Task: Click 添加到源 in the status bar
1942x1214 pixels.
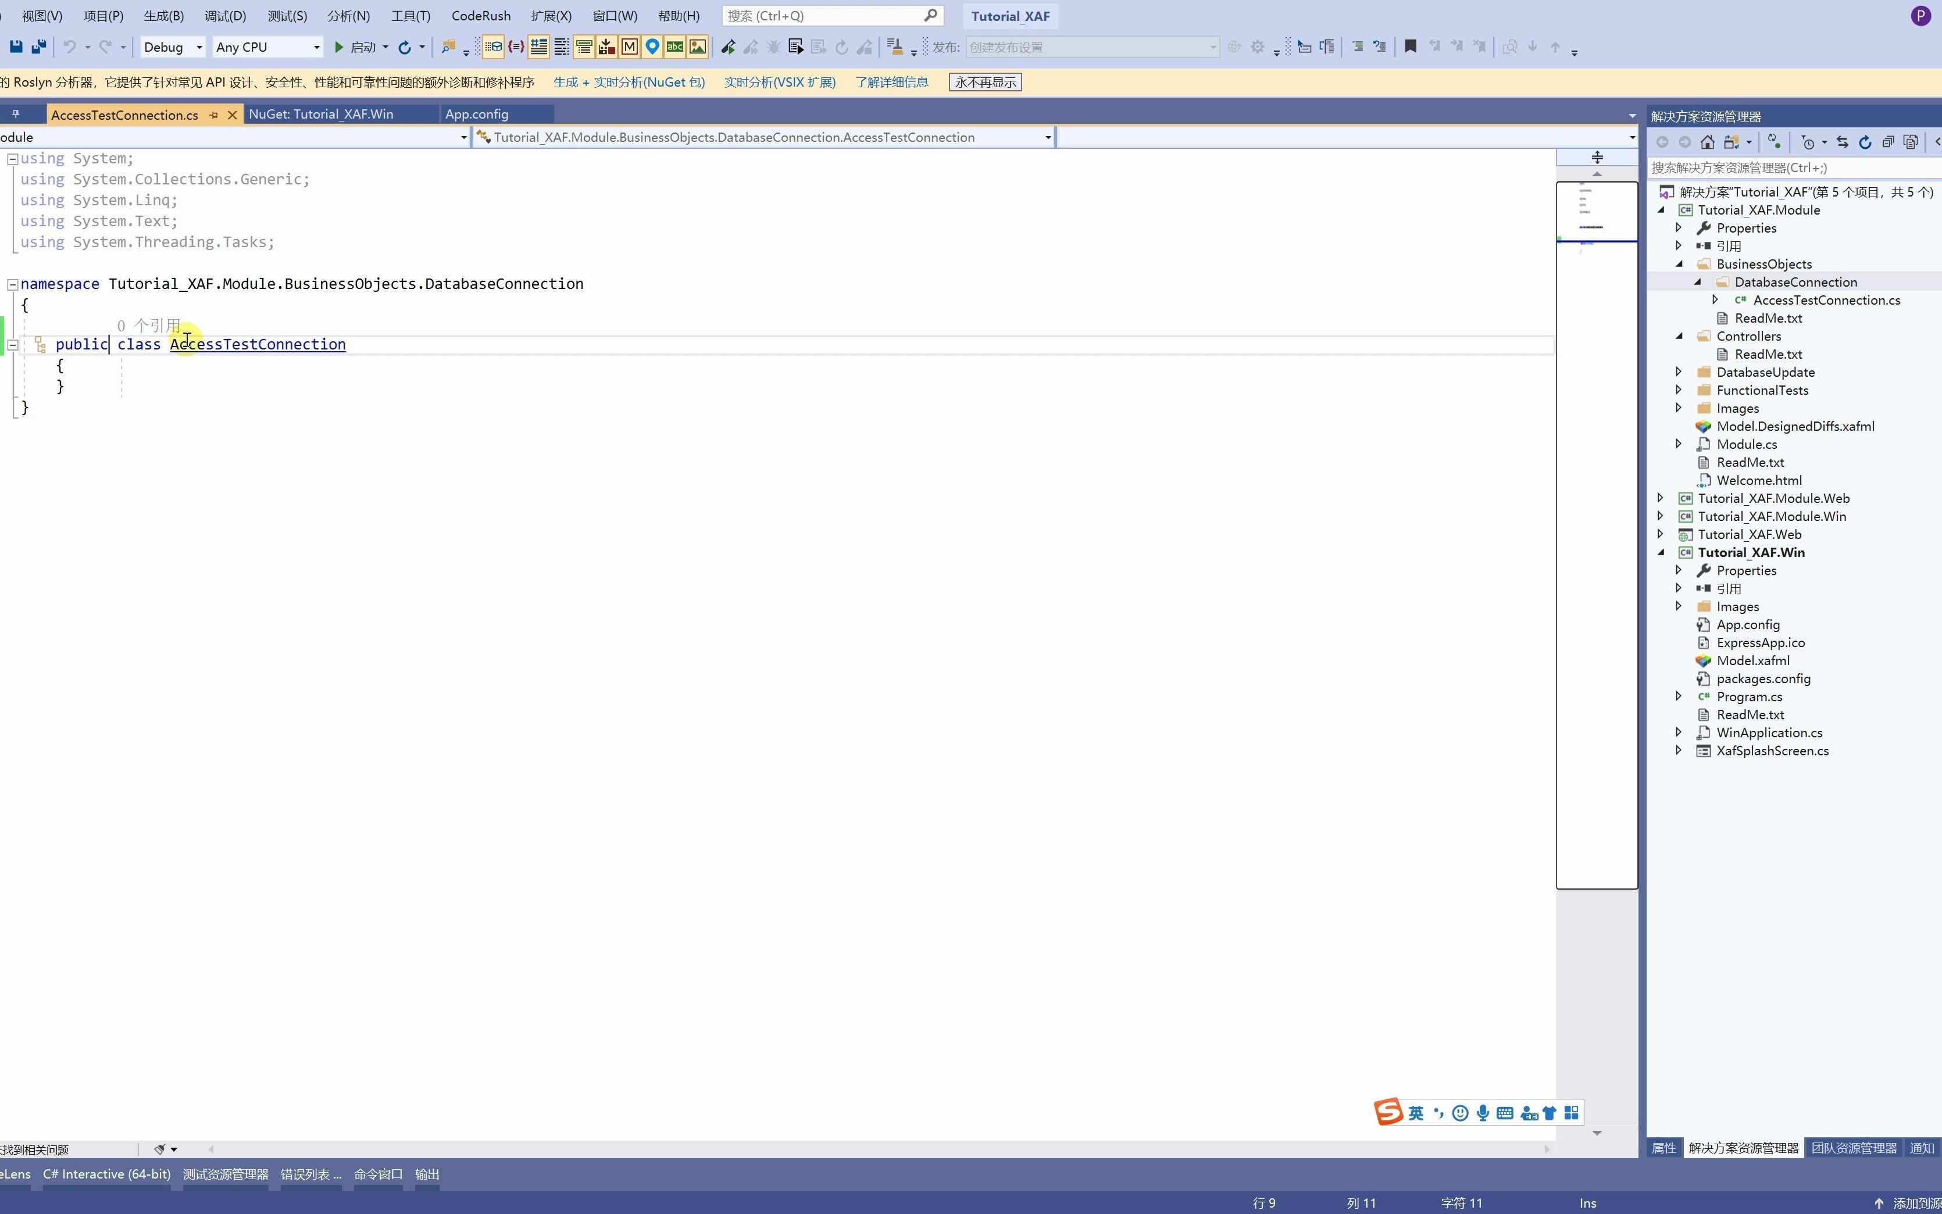Action: click(1917, 1203)
